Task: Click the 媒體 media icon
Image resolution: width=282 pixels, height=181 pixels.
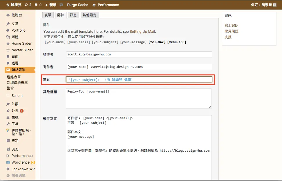Action: click(x=8, y=37)
